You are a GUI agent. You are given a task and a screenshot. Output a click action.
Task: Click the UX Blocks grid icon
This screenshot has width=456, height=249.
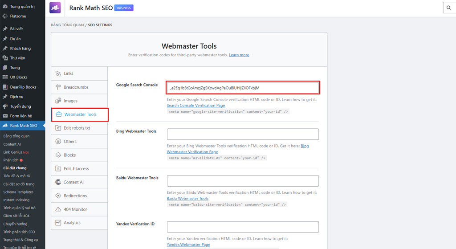(x=5, y=77)
